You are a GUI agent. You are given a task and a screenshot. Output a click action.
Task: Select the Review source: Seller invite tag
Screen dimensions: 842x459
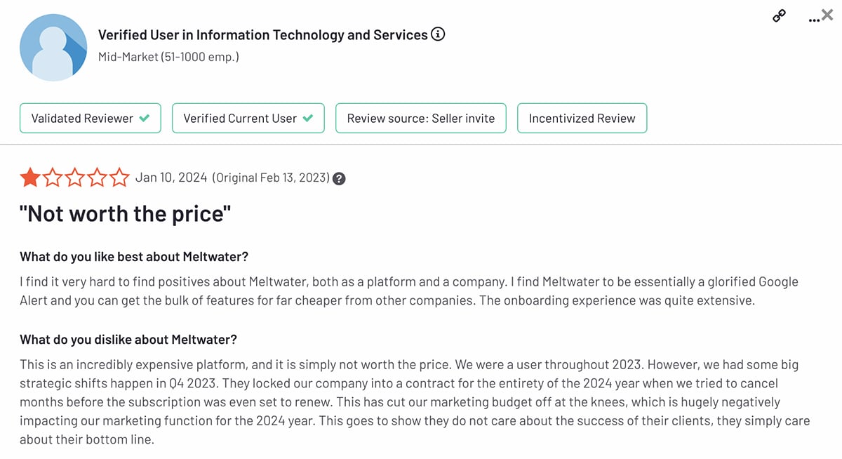point(420,119)
